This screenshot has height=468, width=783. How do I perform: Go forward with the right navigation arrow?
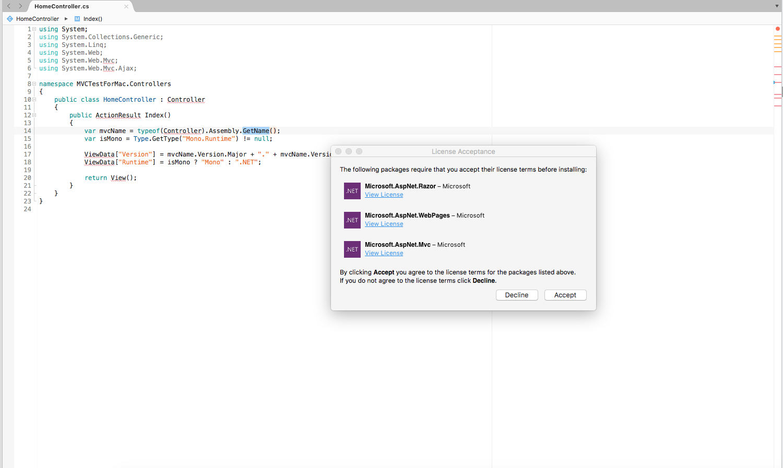click(x=20, y=6)
